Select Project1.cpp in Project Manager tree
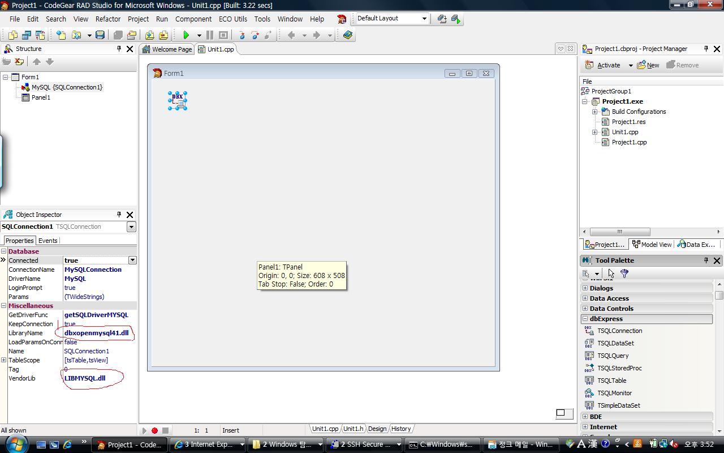The width and height of the screenshot is (724, 453). (x=629, y=142)
